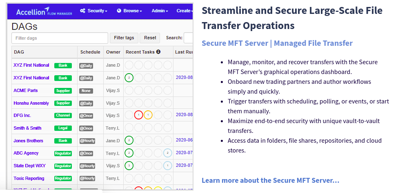The width and height of the screenshot is (400, 193).
Task: Click blue task circle in ABC Agency row
Action: tap(167, 153)
